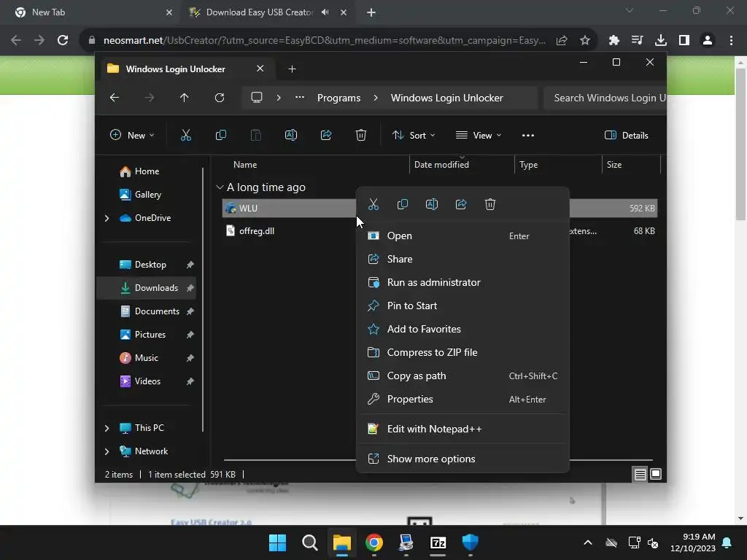Switch to large thumbnails view layout
The height and width of the screenshot is (560, 747).
tap(656, 474)
